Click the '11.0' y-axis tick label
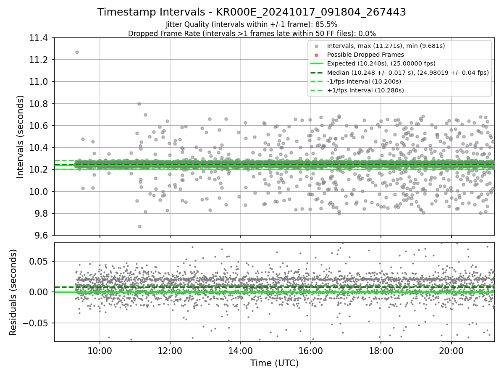 (x=39, y=82)
